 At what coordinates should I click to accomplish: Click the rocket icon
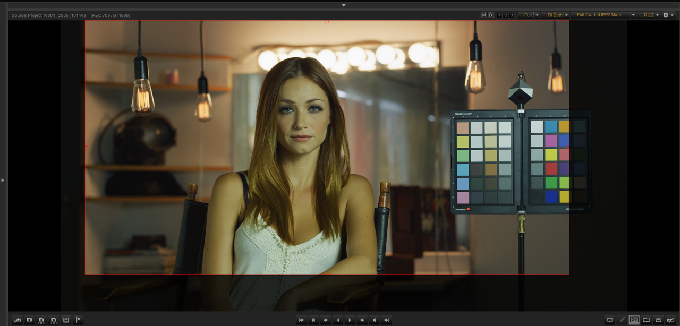click(622, 320)
